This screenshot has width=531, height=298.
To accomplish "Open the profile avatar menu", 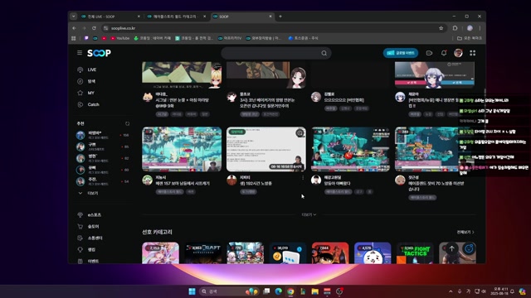I will click(458, 53).
